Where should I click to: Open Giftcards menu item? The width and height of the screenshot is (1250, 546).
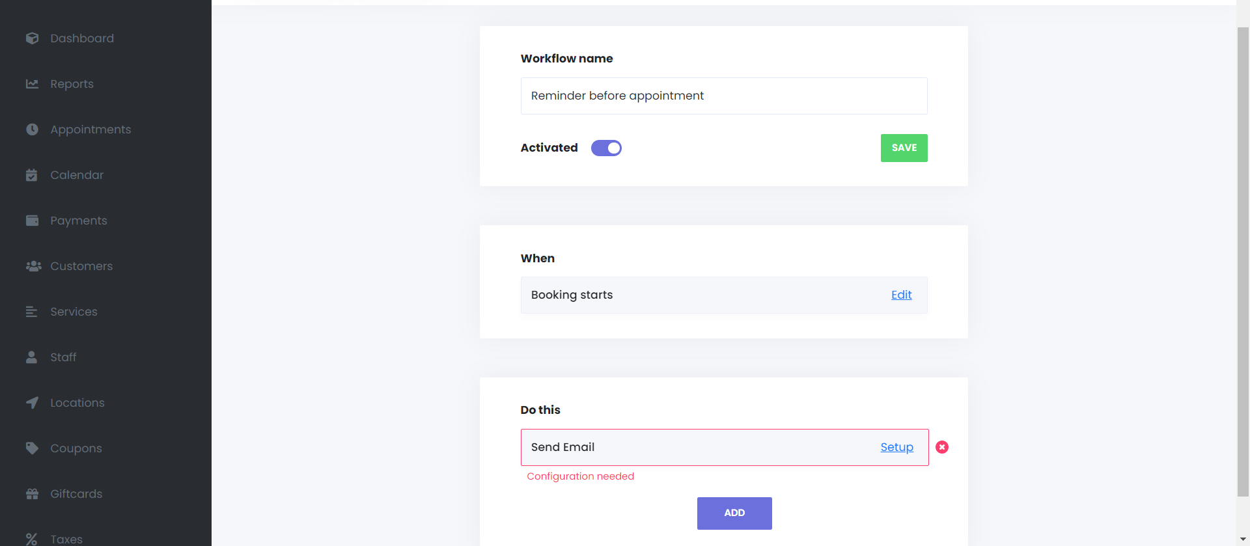pos(76,494)
